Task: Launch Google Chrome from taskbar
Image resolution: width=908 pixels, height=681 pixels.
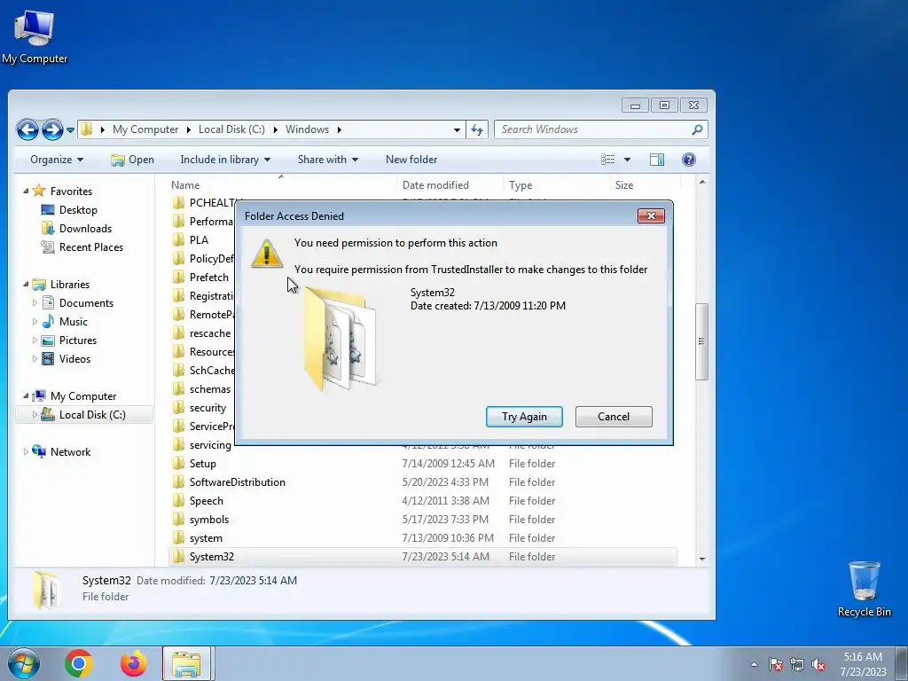Action: coord(79,663)
